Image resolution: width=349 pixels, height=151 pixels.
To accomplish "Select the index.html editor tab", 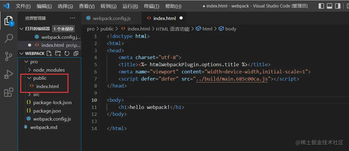I will (x=164, y=18).
